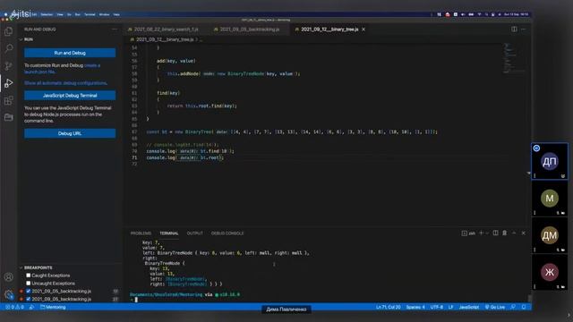Image resolution: width=573 pixels, height=322 pixels.
Task: Uncheck first 2021_09_05_backtracking.js breakpoint
Action: [28, 291]
